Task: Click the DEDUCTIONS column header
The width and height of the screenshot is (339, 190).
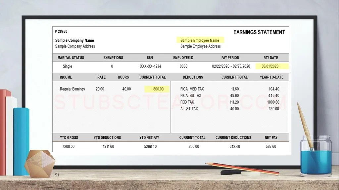Action: (x=193, y=77)
